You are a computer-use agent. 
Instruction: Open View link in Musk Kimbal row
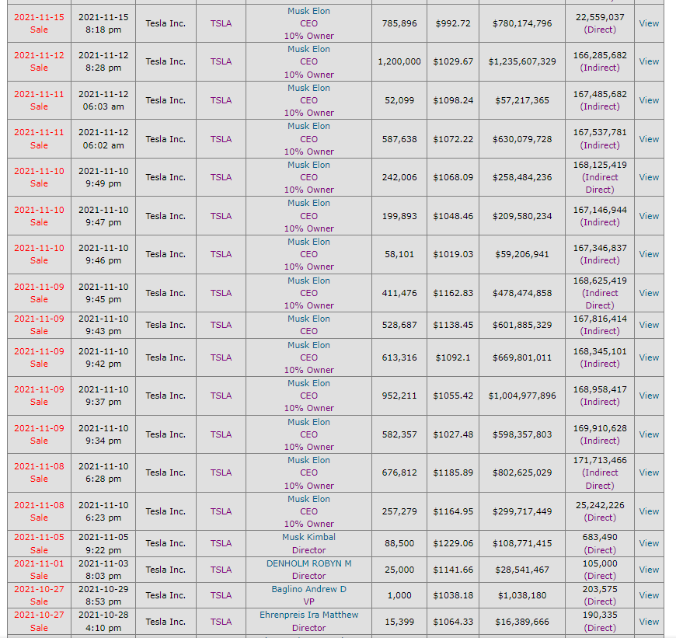649,543
